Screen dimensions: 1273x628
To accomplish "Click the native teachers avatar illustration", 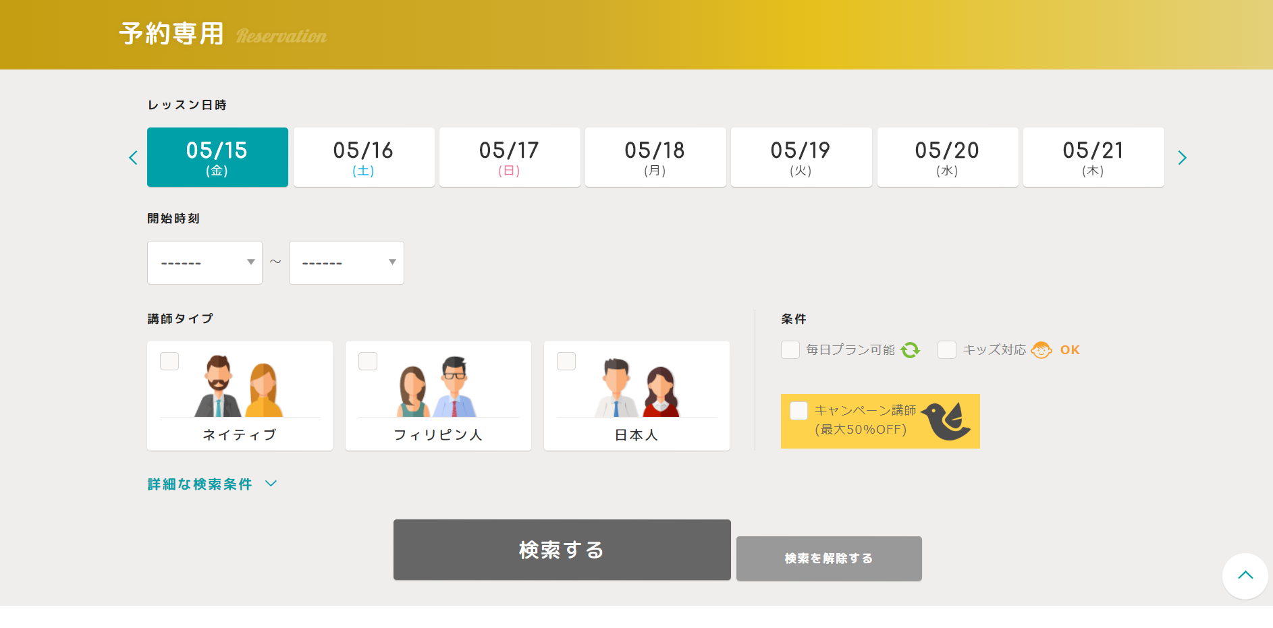I will point(240,387).
